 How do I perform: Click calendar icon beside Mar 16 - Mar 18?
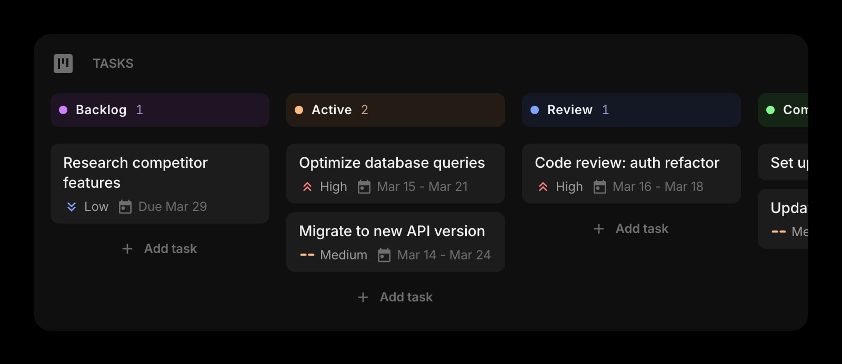(600, 187)
